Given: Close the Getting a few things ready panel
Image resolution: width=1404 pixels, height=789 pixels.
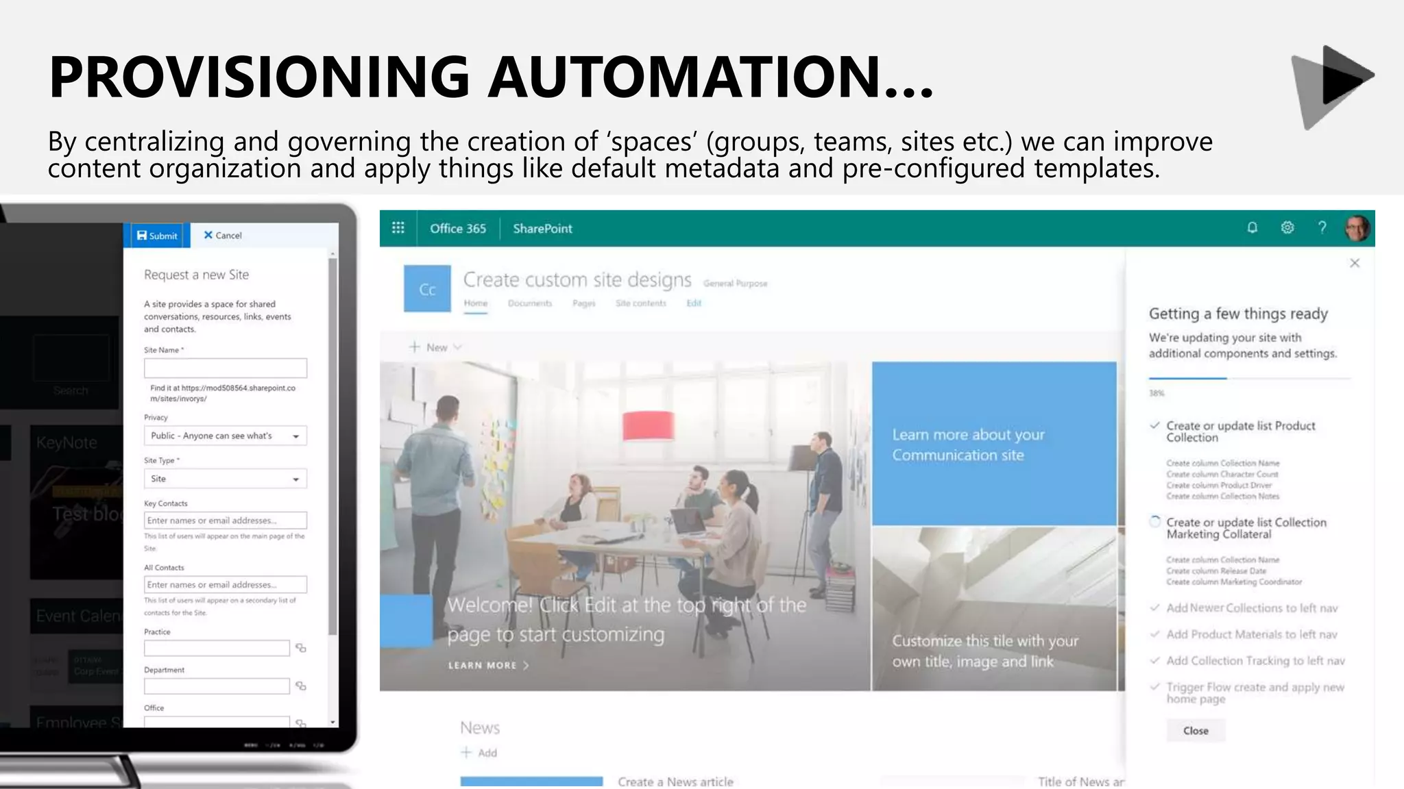Looking at the screenshot, I should click(x=1355, y=263).
